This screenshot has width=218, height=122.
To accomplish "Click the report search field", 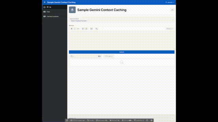I will (86, 56).
